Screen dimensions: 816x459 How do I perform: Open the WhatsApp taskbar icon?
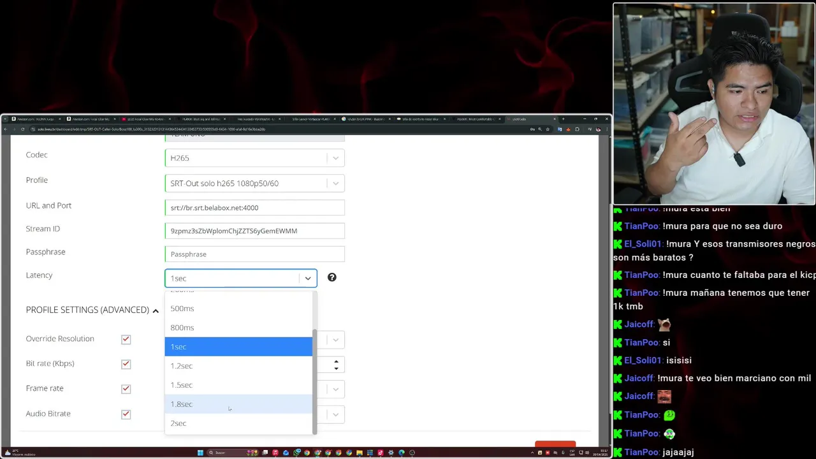[296, 453]
